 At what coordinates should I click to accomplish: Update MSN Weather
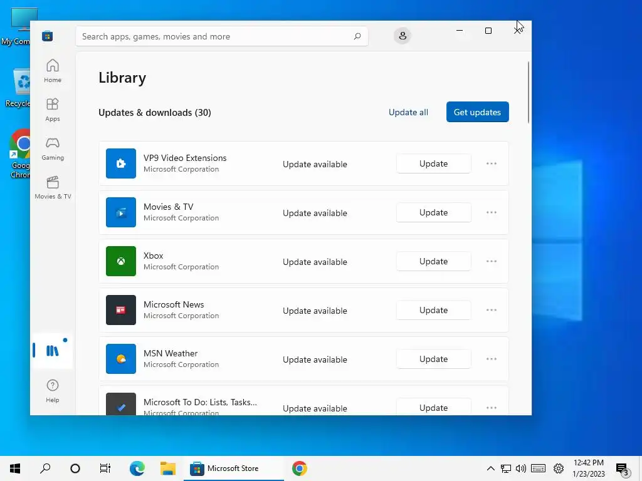tap(434, 359)
